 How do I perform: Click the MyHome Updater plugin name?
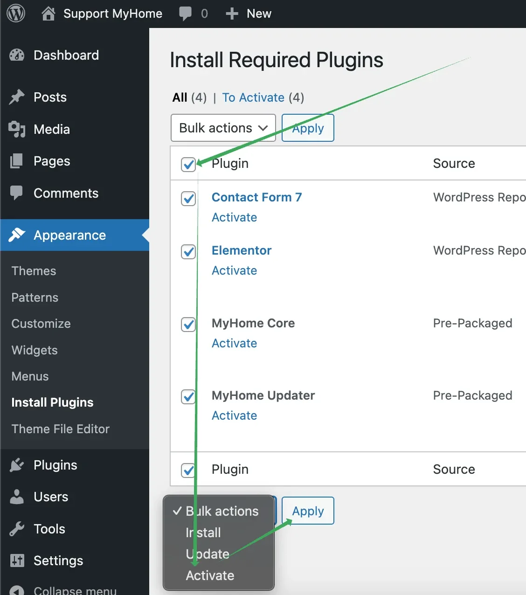click(x=263, y=395)
